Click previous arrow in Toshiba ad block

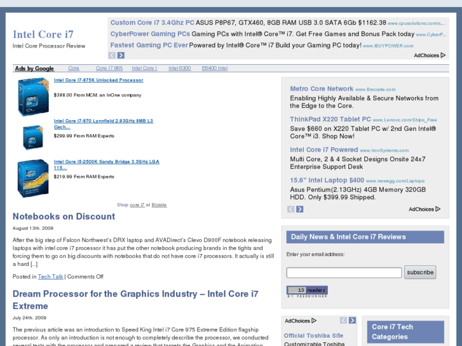click(343, 321)
